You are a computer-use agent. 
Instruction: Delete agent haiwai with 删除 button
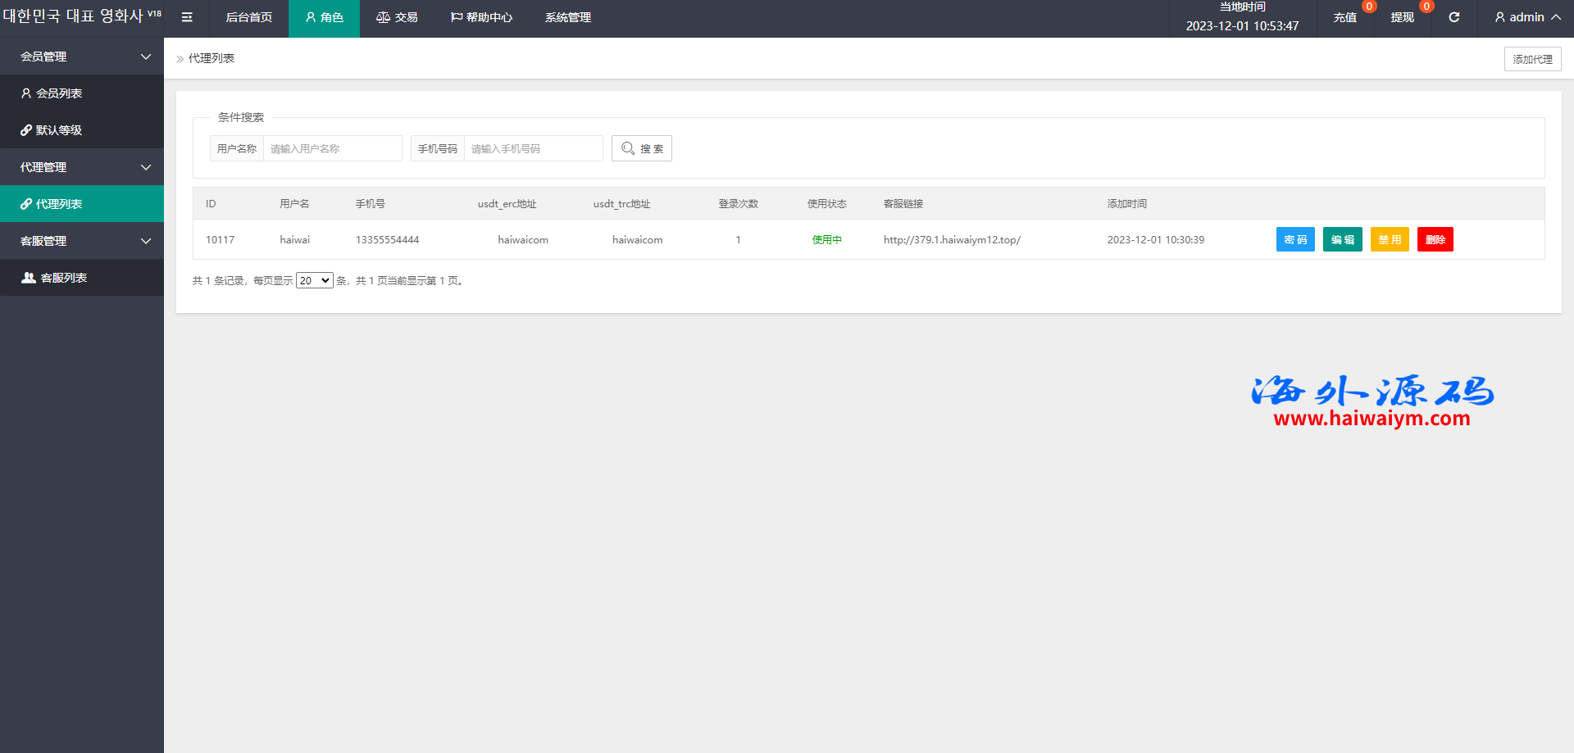pyautogui.click(x=1435, y=239)
